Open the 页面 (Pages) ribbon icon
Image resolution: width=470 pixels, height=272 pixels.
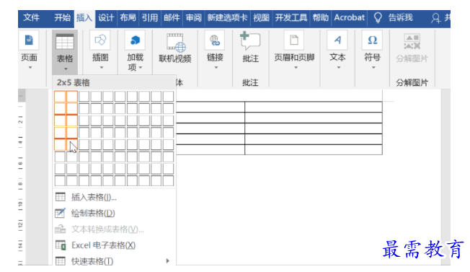[29, 40]
